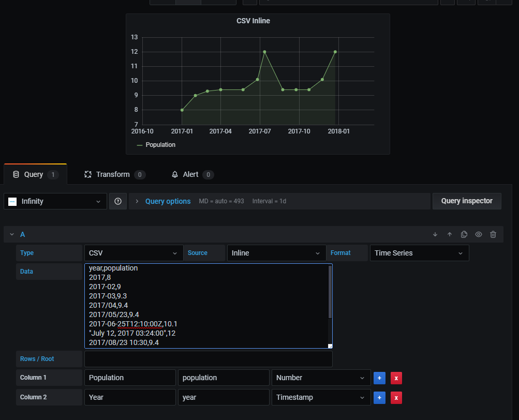Switch to the Alert tab
Viewport: 519px width, 420px height.
click(x=192, y=174)
